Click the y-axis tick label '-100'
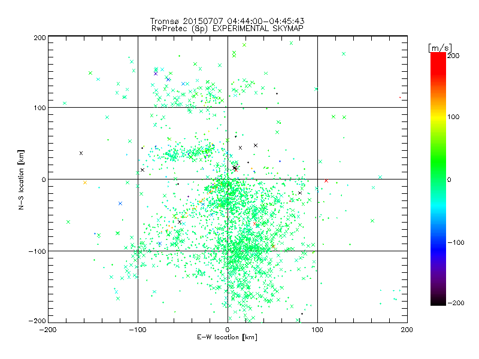479x359 pixels. click(x=37, y=251)
